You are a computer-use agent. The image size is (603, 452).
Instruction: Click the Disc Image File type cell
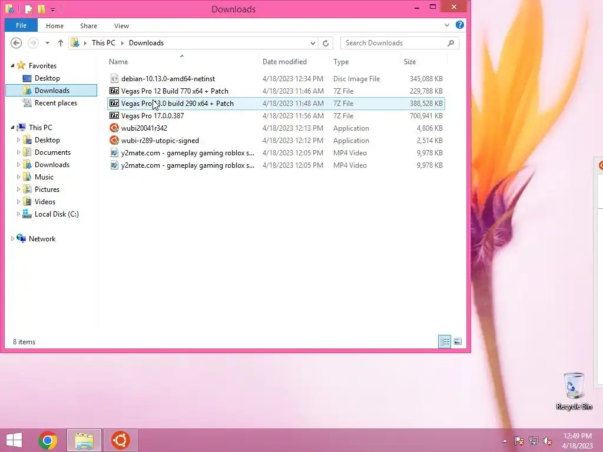pyautogui.click(x=356, y=78)
